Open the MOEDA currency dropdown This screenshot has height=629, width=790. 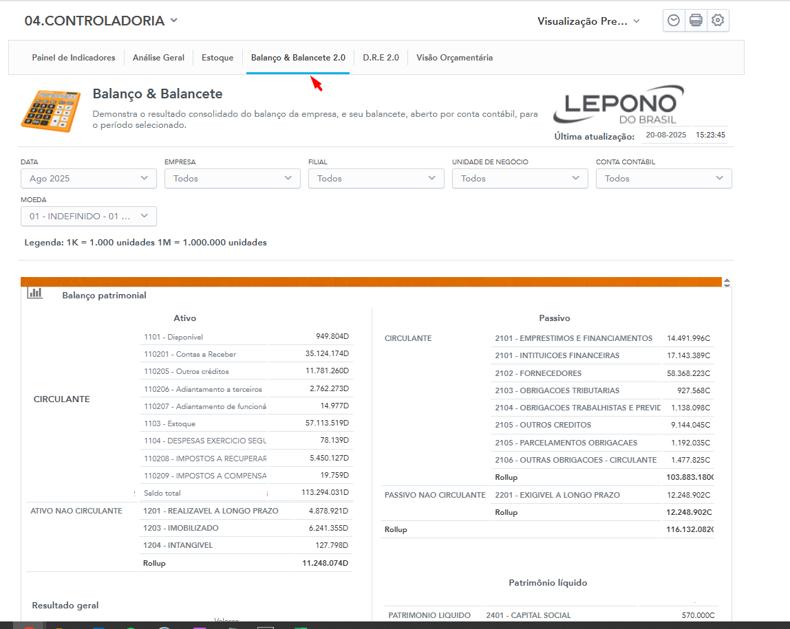(89, 216)
